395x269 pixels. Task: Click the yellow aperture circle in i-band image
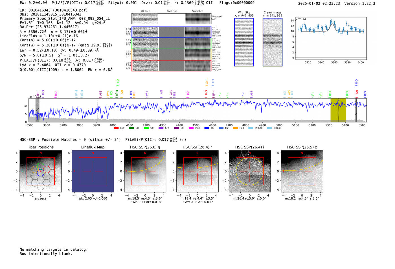point(250,171)
